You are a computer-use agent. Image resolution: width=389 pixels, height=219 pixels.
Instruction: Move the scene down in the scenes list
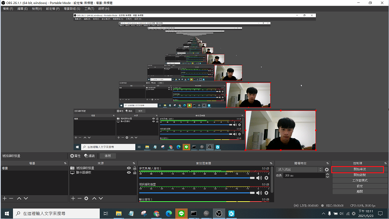[x=26, y=198]
